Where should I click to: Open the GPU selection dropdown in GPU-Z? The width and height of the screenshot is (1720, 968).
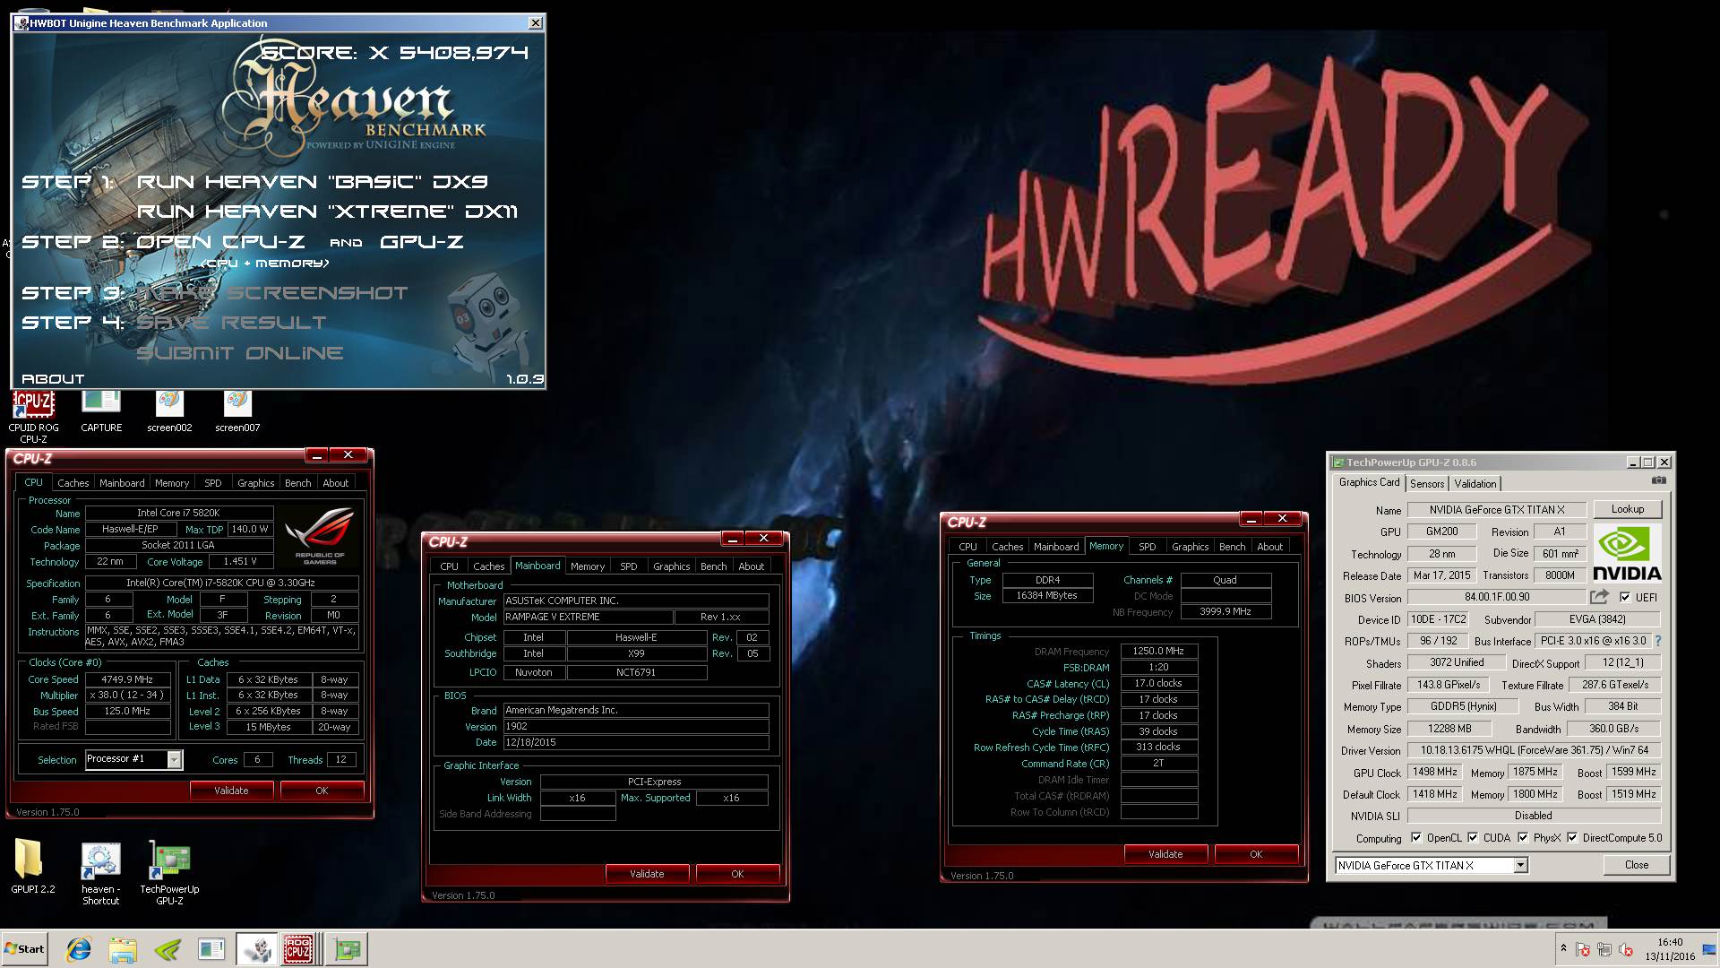[1520, 866]
